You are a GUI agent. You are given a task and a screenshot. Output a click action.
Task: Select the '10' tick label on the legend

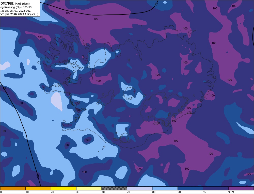(27, 192)
